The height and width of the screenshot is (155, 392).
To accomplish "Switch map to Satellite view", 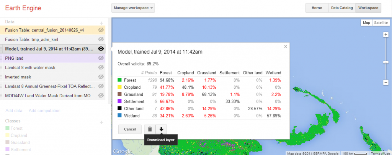I will point(381,23).
